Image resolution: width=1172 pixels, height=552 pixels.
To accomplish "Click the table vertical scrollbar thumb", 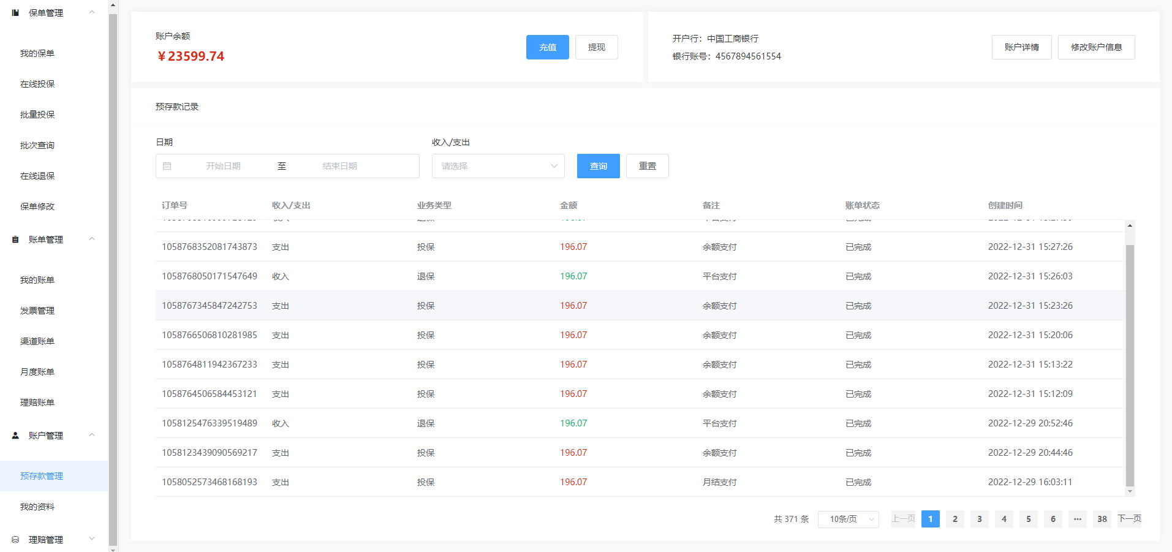I will point(1130,365).
